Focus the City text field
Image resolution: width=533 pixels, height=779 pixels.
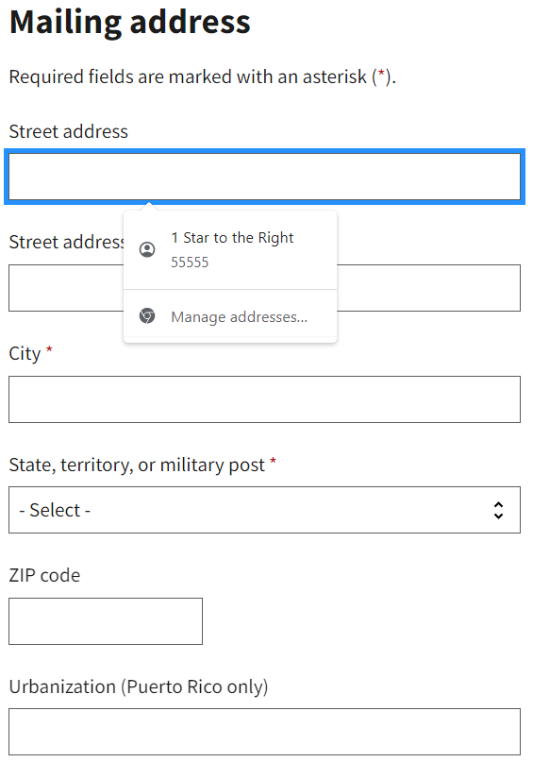(264, 399)
